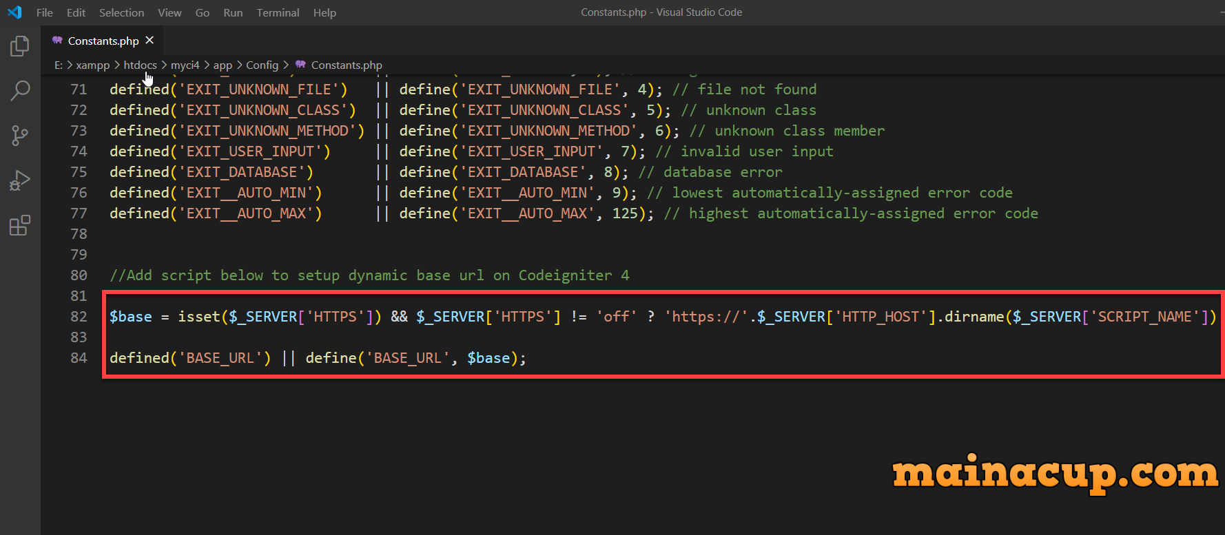Open the Search view icon
1225x535 pixels.
click(x=20, y=90)
